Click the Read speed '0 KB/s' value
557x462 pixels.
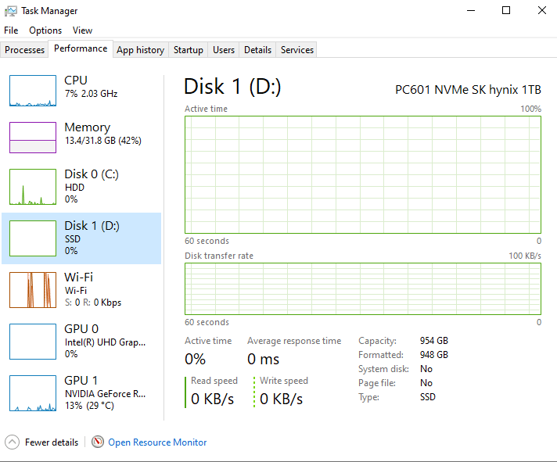point(213,399)
